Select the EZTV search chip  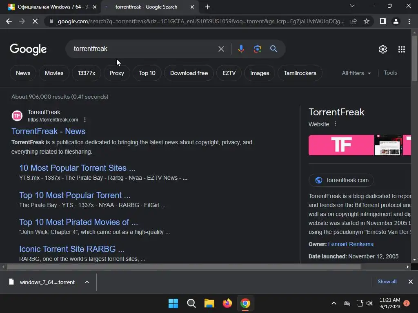pos(229,73)
